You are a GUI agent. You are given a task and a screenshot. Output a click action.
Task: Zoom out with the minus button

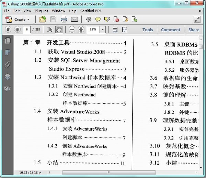click(x=72, y=29)
